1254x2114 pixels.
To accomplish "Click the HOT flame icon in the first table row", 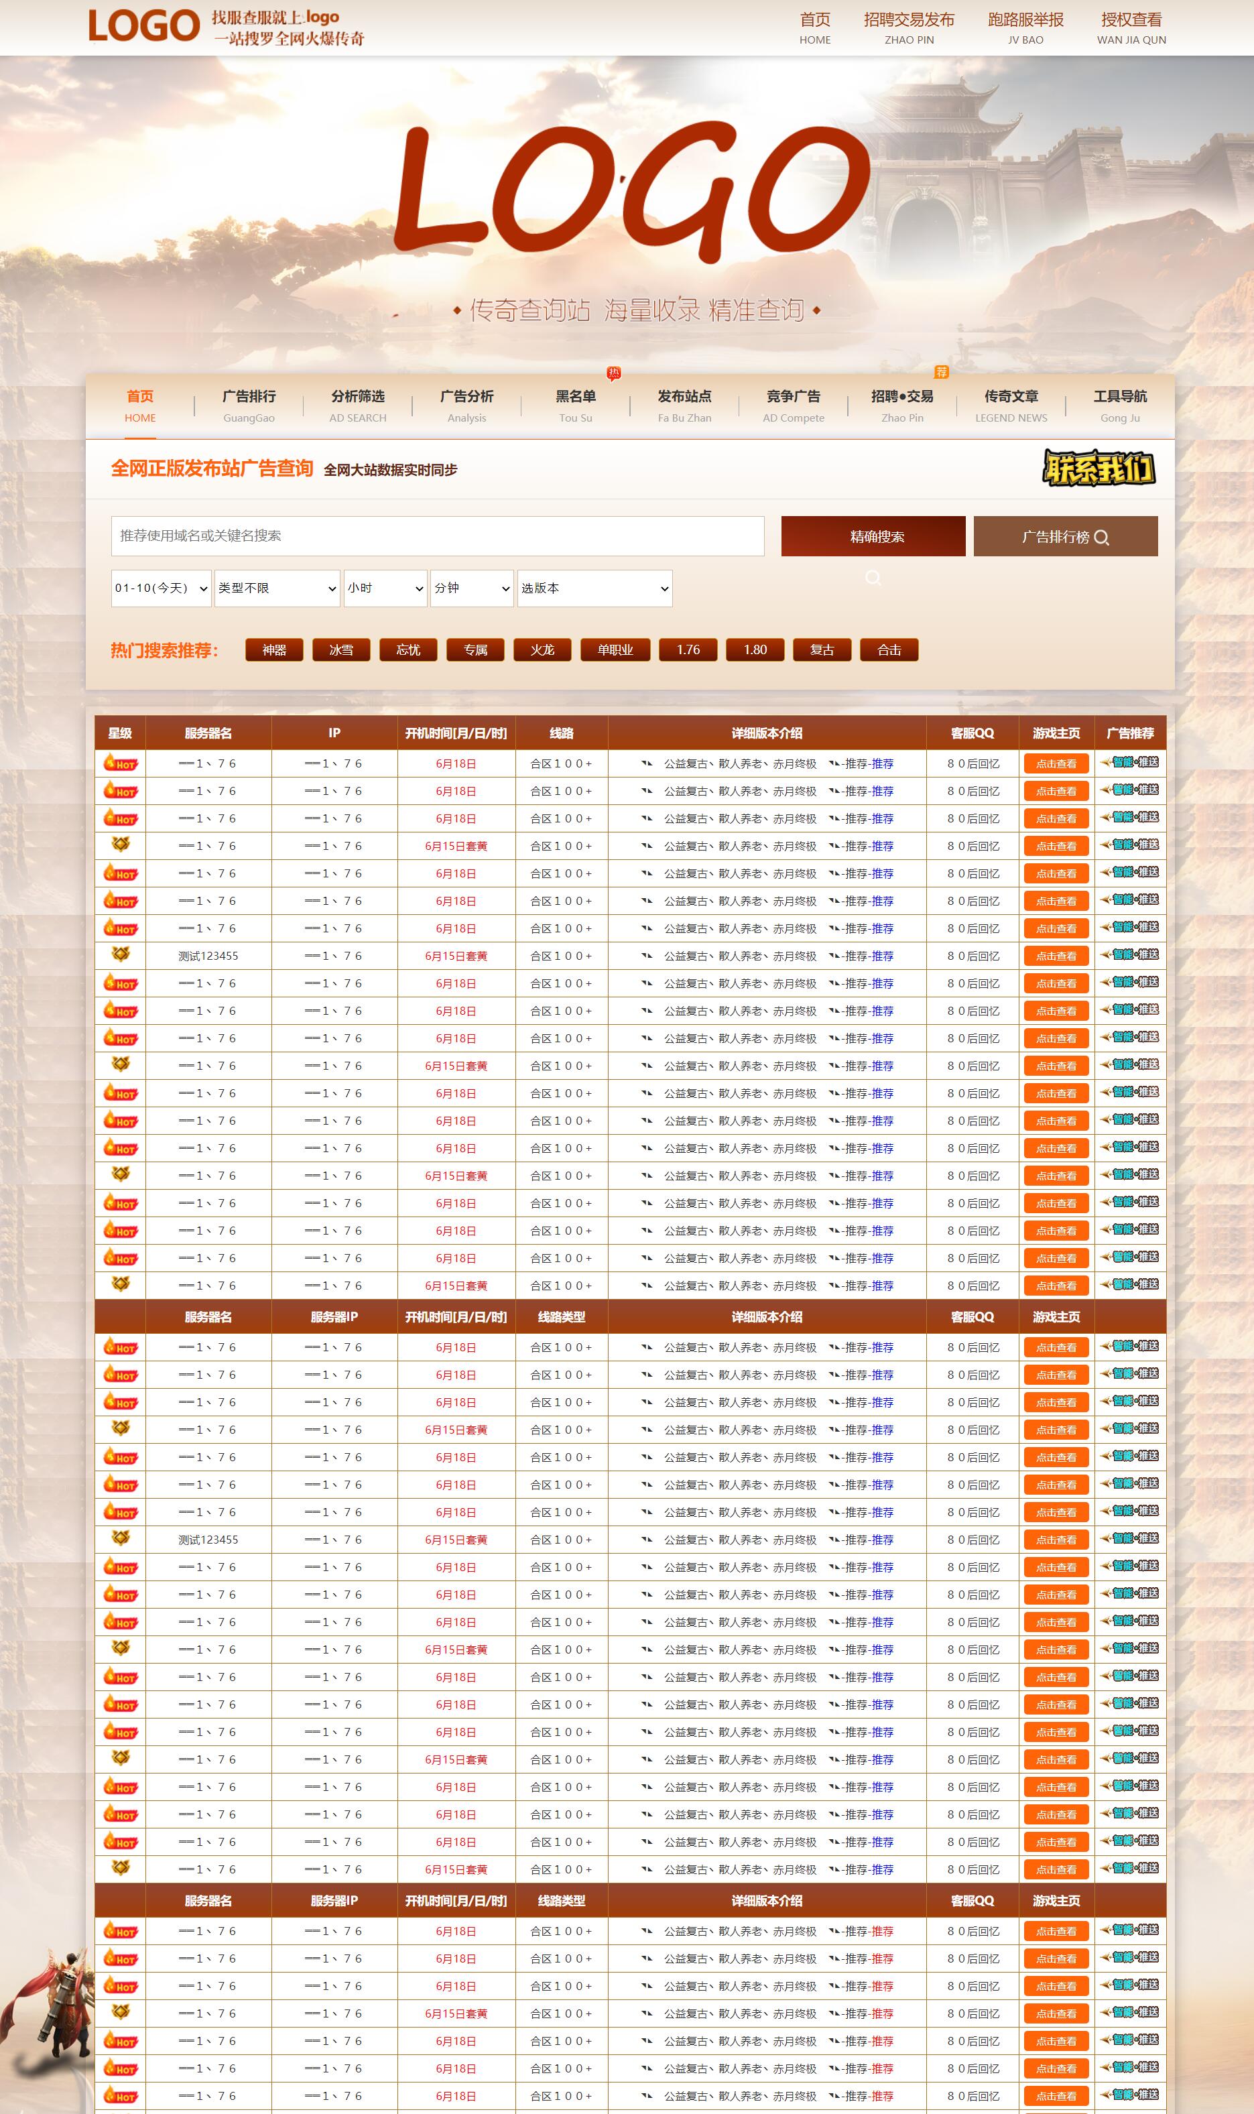I will pyautogui.click(x=120, y=764).
